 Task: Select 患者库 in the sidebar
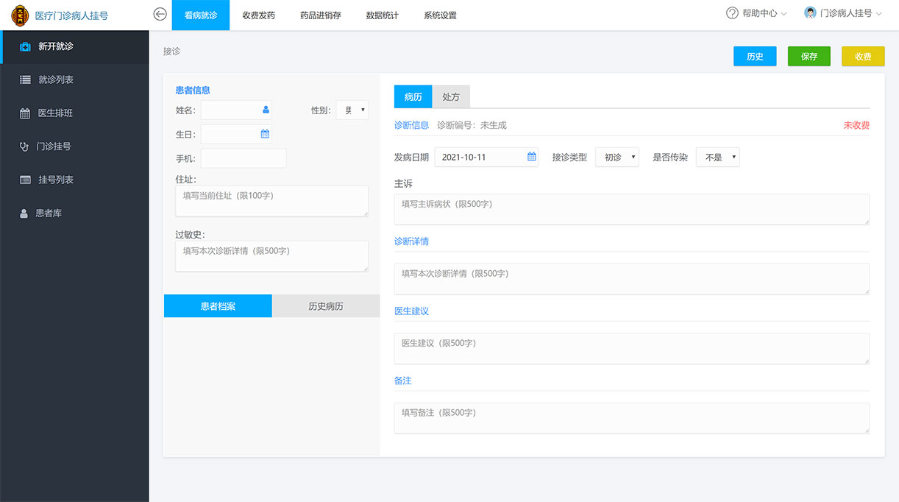tap(49, 213)
